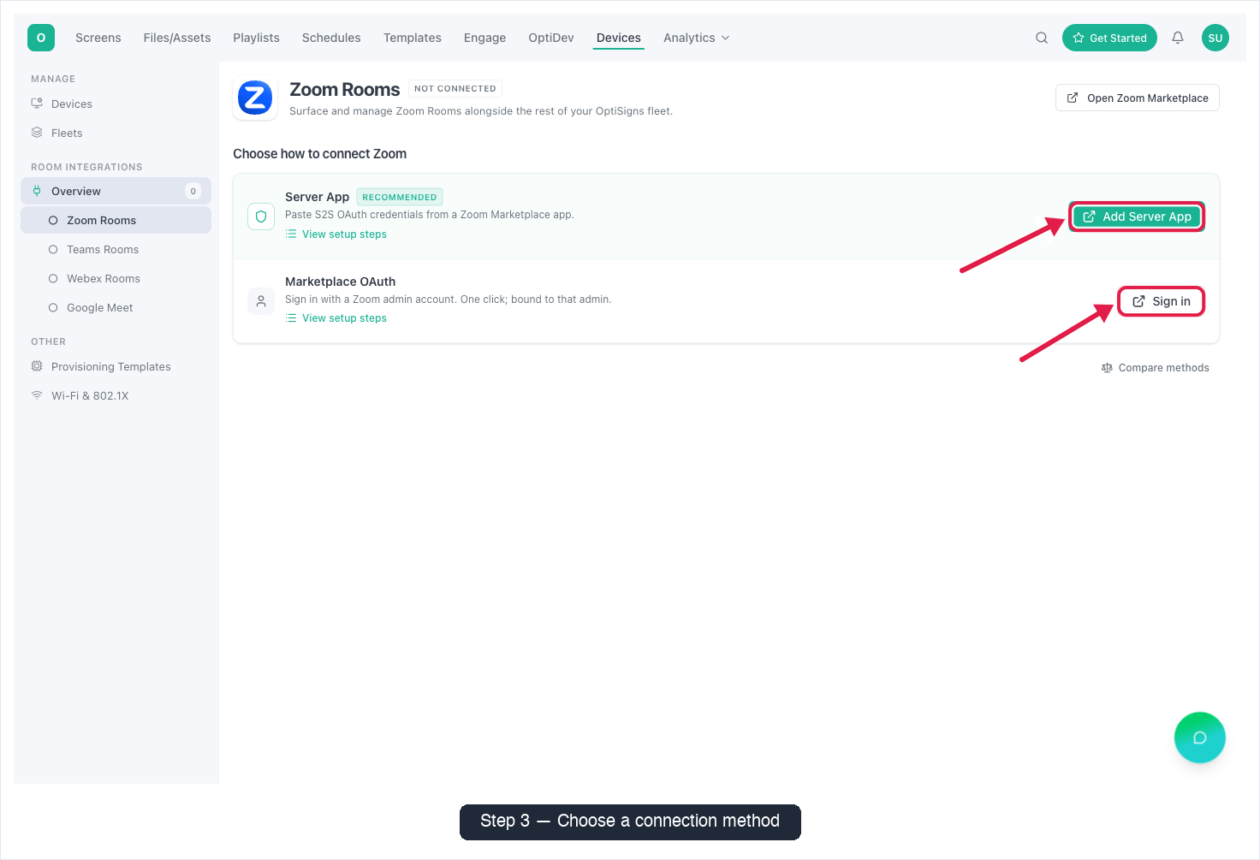Switch to the Schedules tab
The image size is (1260, 860).
click(331, 38)
